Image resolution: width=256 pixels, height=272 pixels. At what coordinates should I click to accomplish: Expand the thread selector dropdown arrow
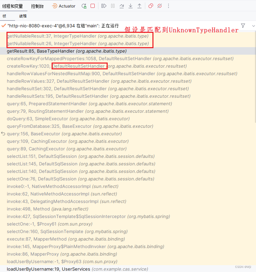[x=253, y=26]
